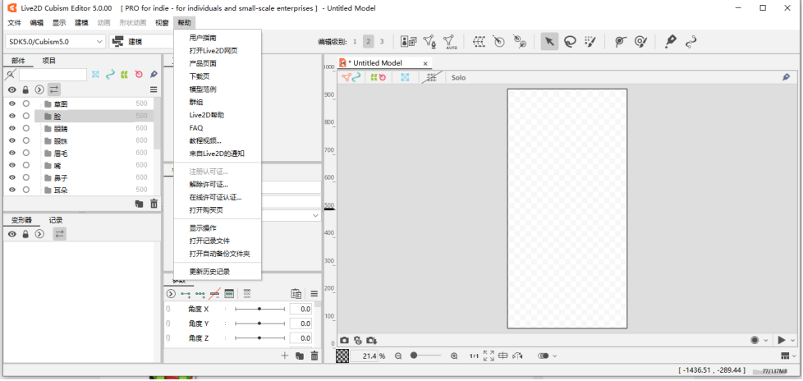Select edit level 3
This screenshot has height=381, width=803.
pyautogui.click(x=382, y=42)
